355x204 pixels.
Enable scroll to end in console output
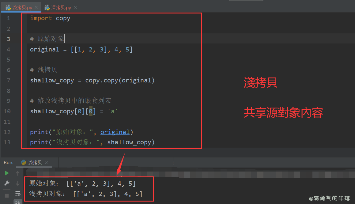(17, 202)
